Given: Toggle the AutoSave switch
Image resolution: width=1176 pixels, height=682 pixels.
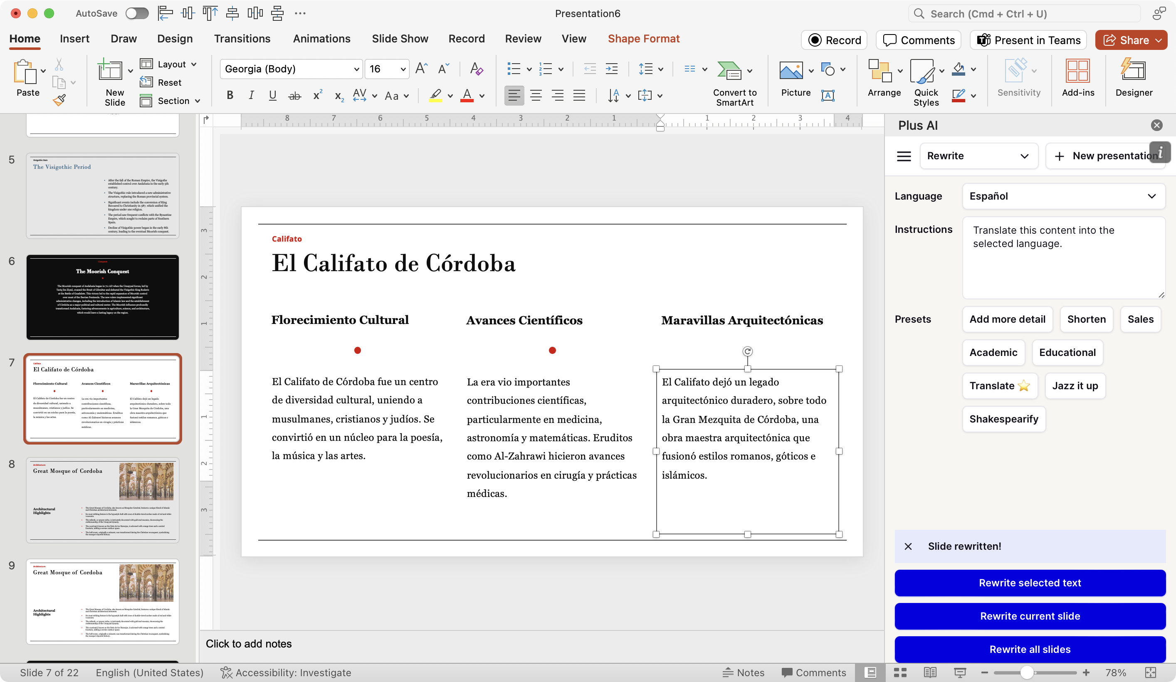Looking at the screenshot, I should (x=137, y=14).
